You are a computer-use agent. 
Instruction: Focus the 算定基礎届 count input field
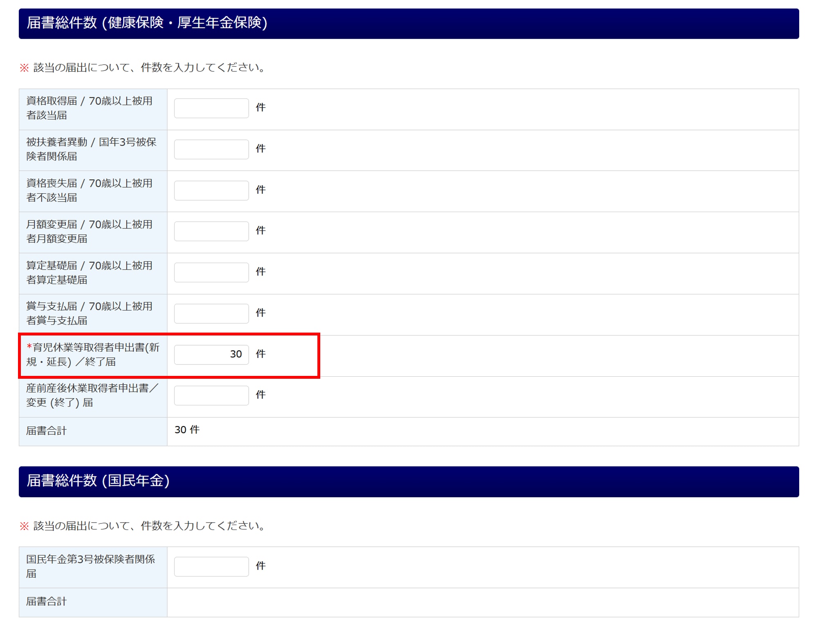click(x=211, y=272)
